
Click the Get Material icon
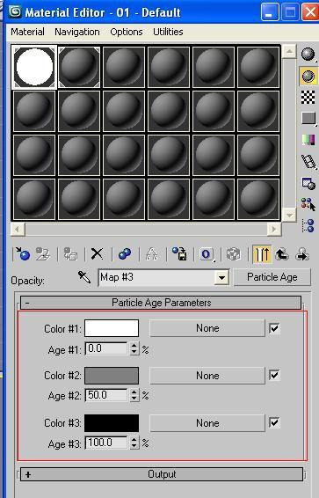click(22, 254)
